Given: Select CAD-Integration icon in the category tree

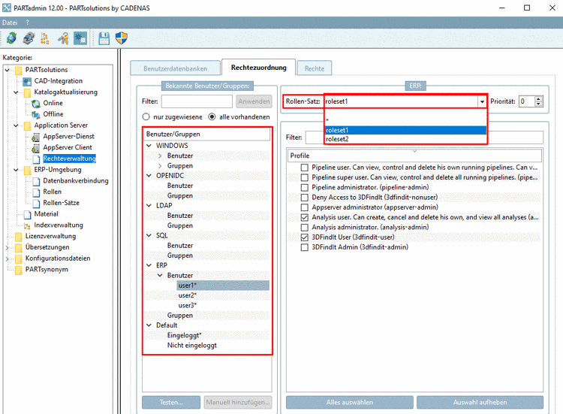Looking at the screenshot, I should coord(27,82).
